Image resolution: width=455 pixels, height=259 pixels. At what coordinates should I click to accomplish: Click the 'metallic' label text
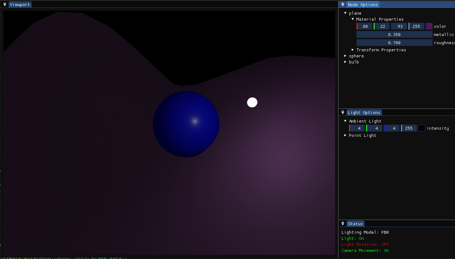click(444, 35)
